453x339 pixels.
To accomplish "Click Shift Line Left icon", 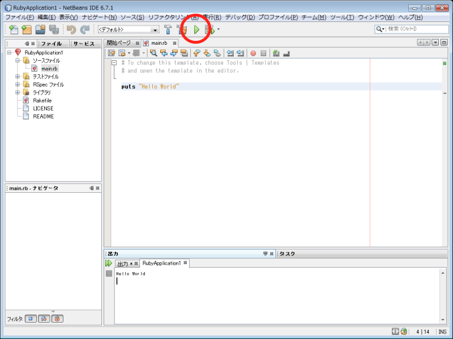I will (x=230, y=53).
